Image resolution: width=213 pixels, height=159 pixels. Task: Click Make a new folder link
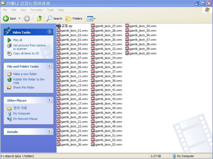point(25,74)
